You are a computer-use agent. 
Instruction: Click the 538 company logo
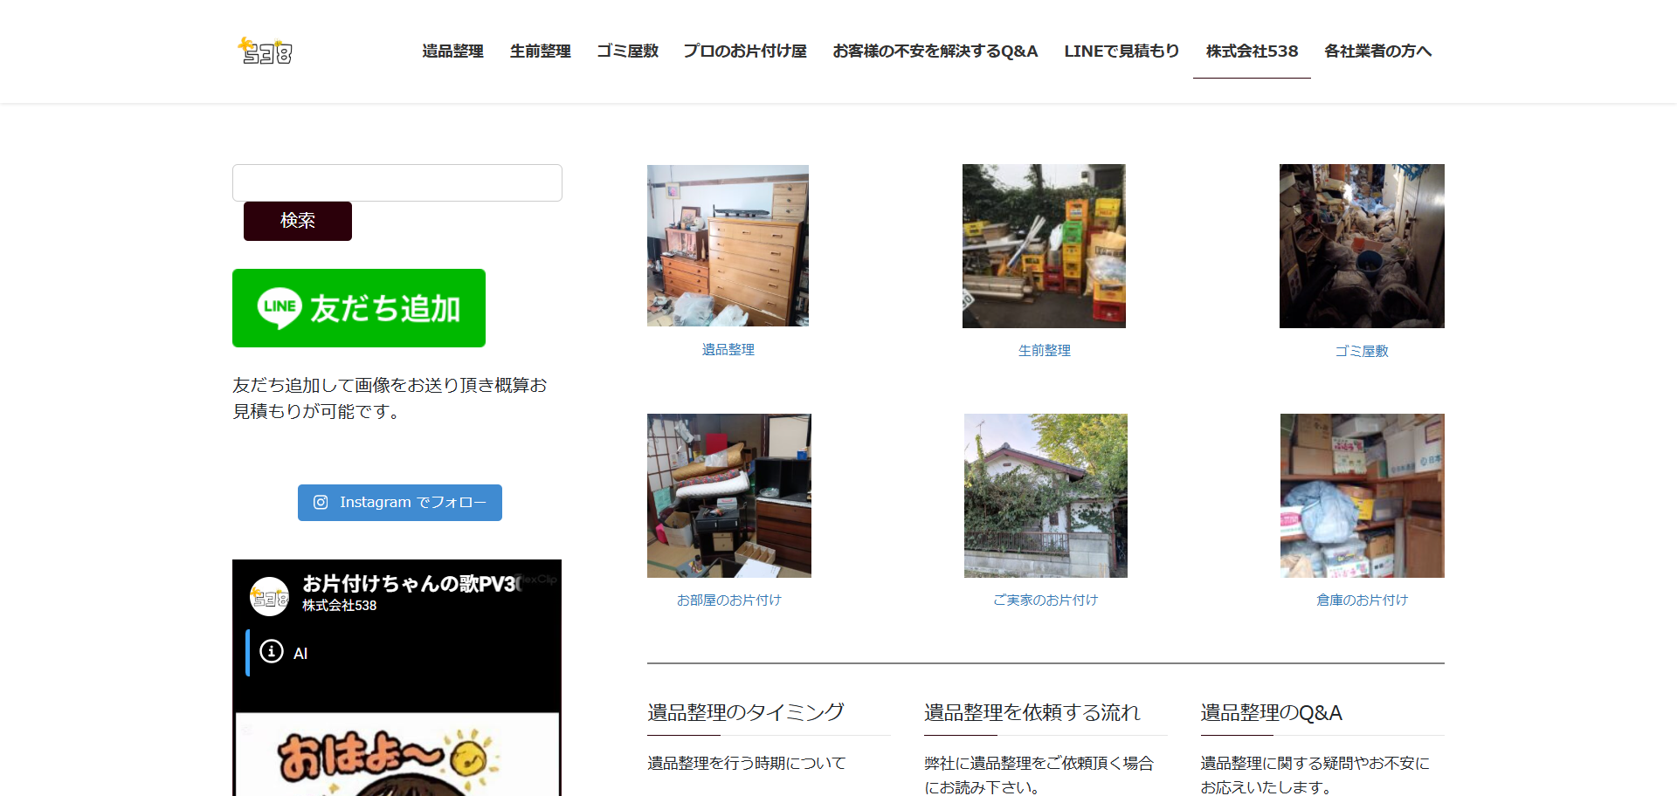click(x=266, y=51)
